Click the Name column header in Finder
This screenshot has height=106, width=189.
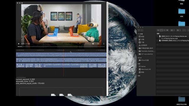click(x=158, y=34)
